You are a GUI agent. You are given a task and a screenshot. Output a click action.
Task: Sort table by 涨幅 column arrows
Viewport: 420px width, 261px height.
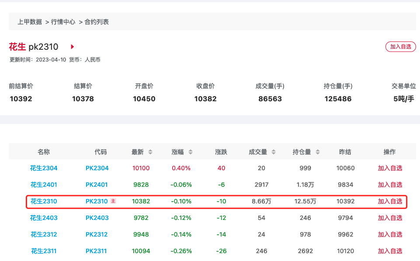coord(190,152)
